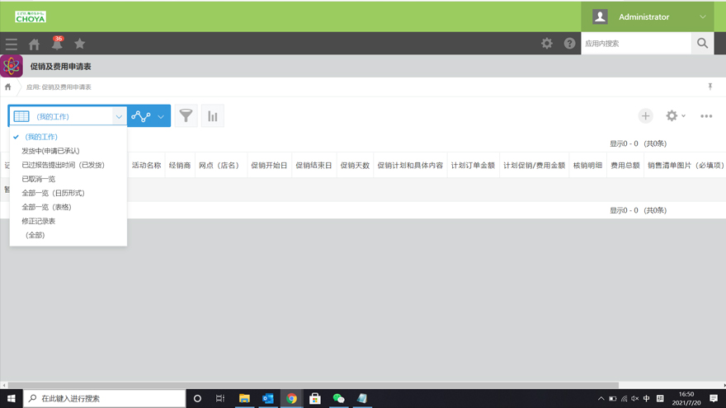Click the search magnifier button
Image resolution: width=726 pixels, height=408 pixels.
tap(702, 43)
